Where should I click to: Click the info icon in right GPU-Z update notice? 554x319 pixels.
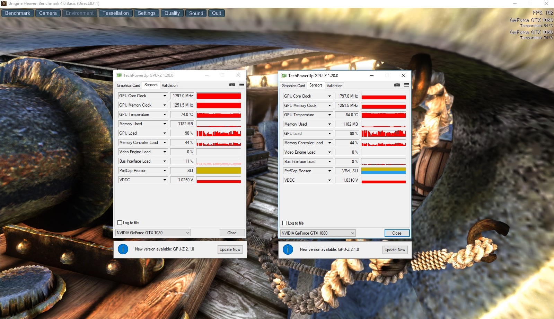(x=288, y=249)
